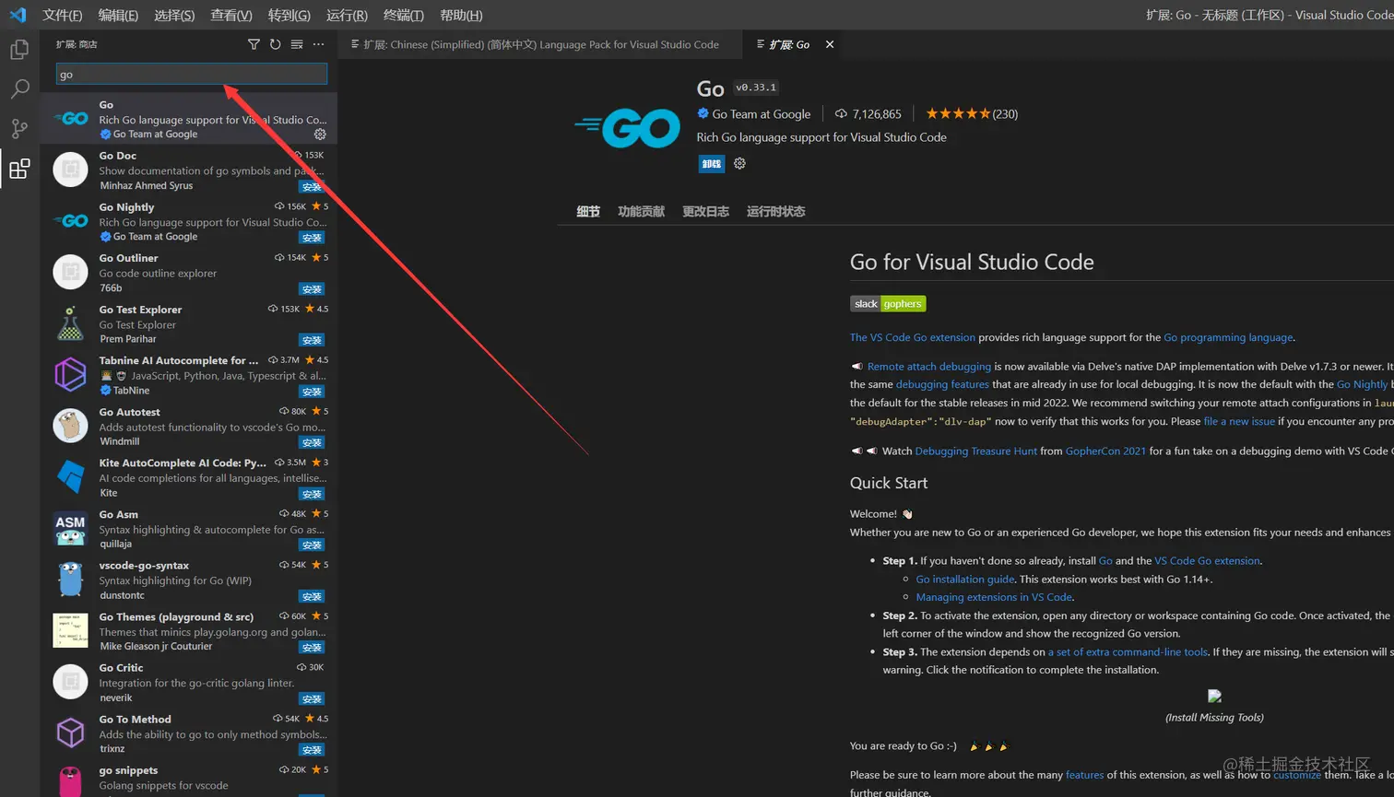Viewport: 1394px width, 797px height.
Task: Click the Kite AutoComplete extension icon
Action: tap(70, 477)
